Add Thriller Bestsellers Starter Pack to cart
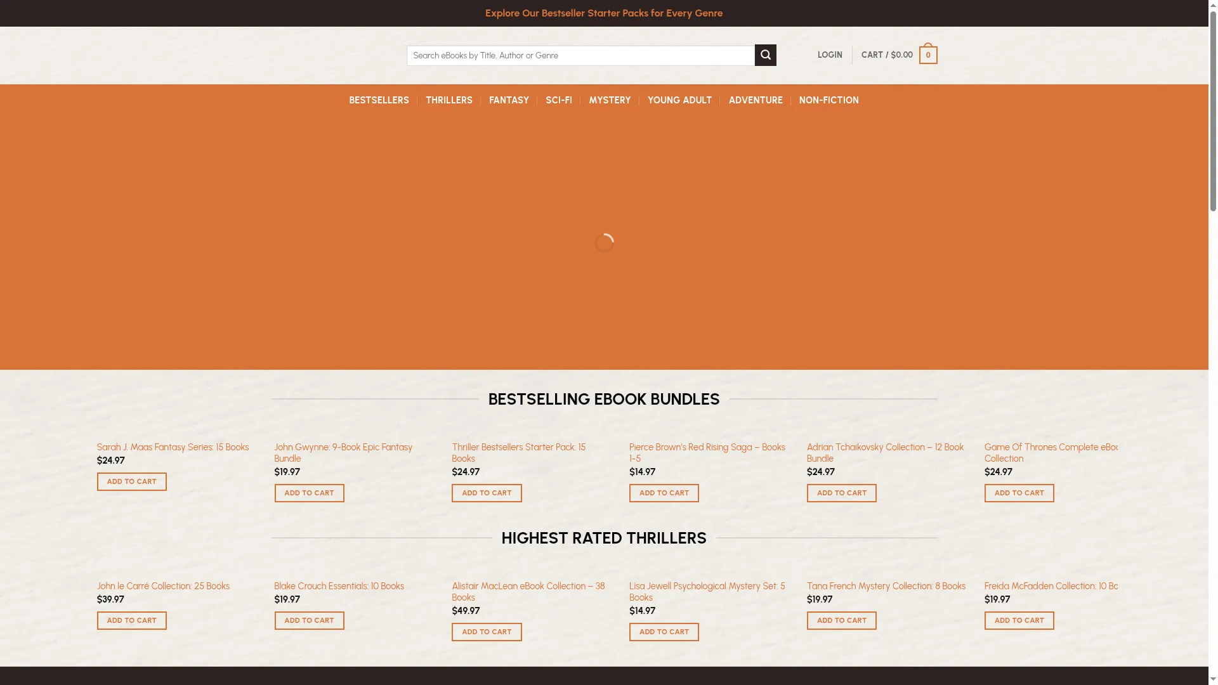Screen dimensions: 1218x685 coord(487,493)
